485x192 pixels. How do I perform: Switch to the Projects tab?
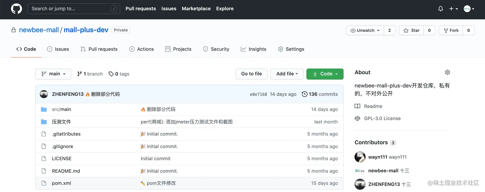178,49
